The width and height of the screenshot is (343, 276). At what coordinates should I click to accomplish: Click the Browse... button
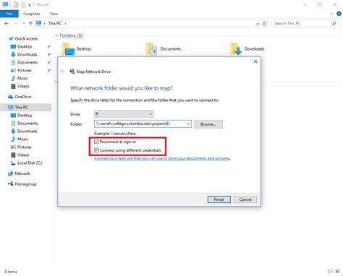(x=208, y=124)
